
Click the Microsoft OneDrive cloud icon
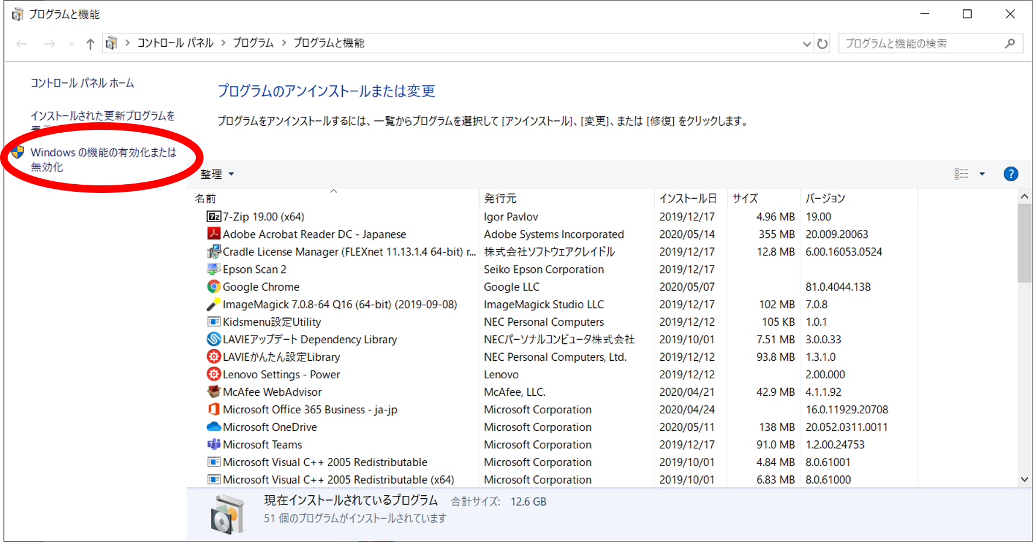coord(214,427)
